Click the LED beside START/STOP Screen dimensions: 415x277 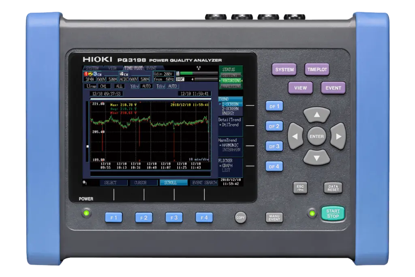click(x=312, y=213)
